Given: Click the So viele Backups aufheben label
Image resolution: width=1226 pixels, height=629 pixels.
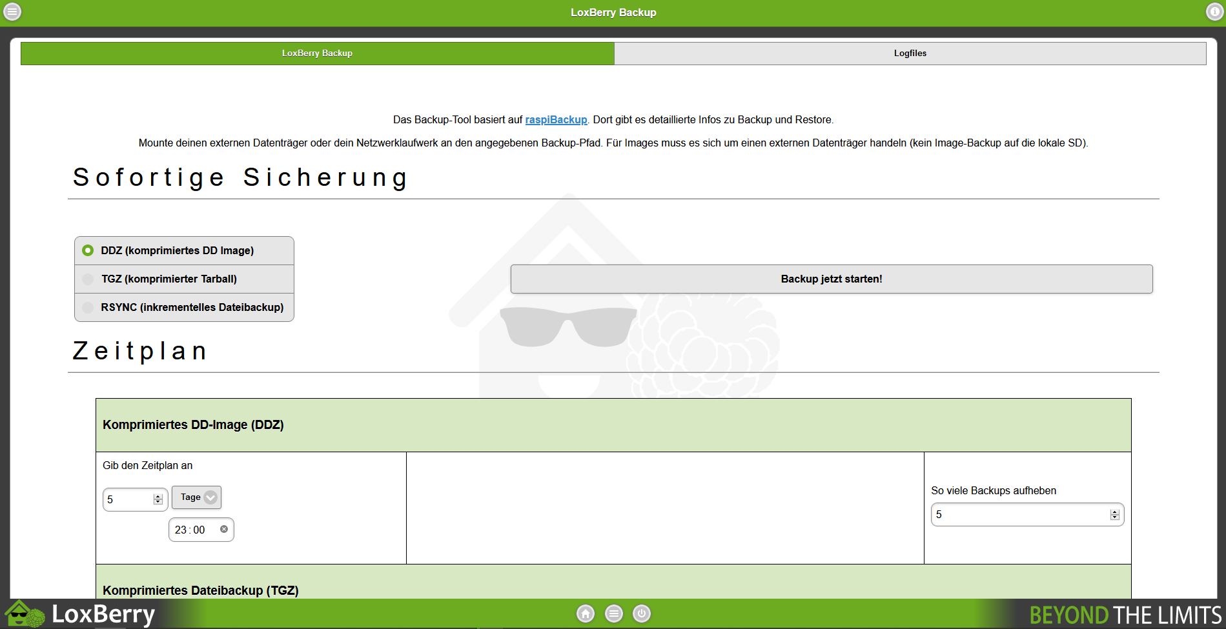Looking at the screenshot, I should [x=994, y=490].
